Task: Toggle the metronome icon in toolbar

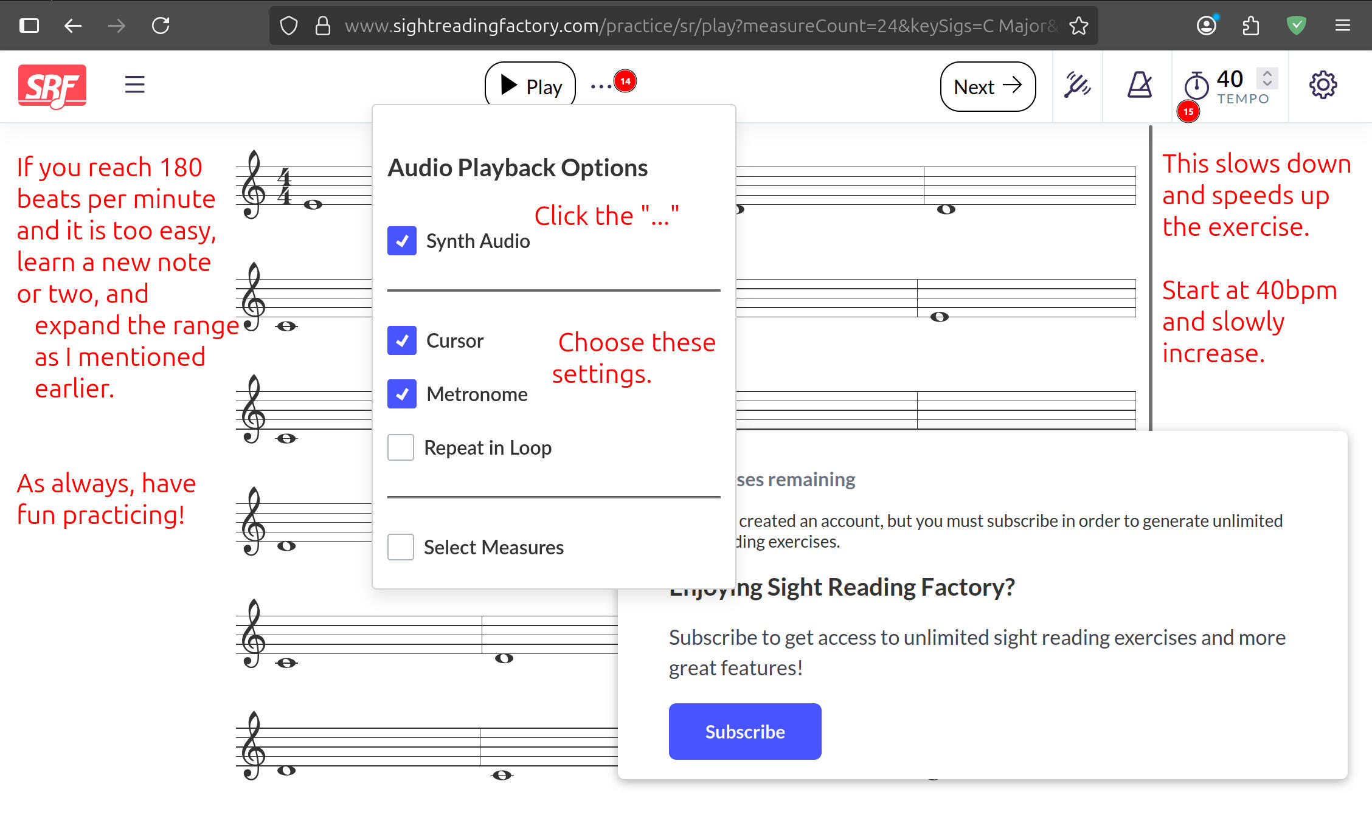Action: [x=1139, y=84]
